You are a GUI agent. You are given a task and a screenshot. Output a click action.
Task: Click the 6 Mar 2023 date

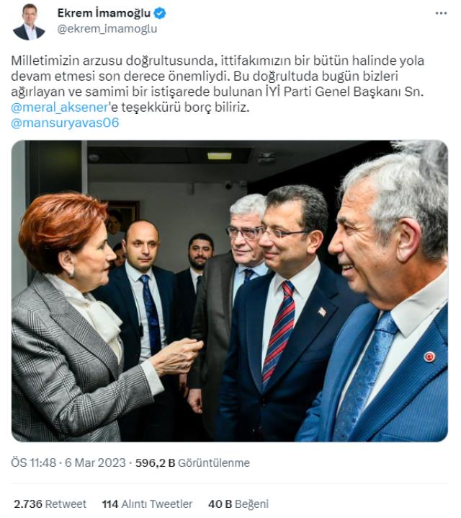(x=95, y=462)
